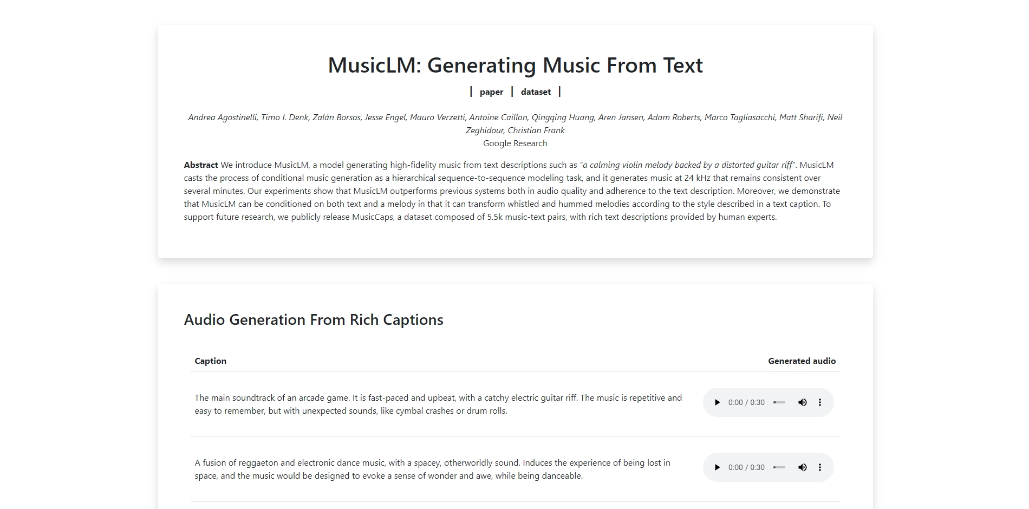This screenshot has height=509, width=1029.
Task: Click the MusicLM page title
Action: tap(515, 65)
